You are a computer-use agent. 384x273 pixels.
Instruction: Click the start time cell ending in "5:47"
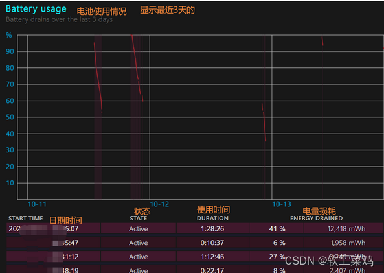pyautogui.click(x=53, y=243)
